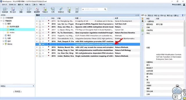186x100 pixels.
Task: Open the 帮助 (H) menu
Action: [42, 5]
